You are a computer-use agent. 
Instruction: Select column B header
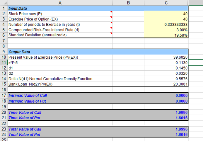[x=128, y=3]
